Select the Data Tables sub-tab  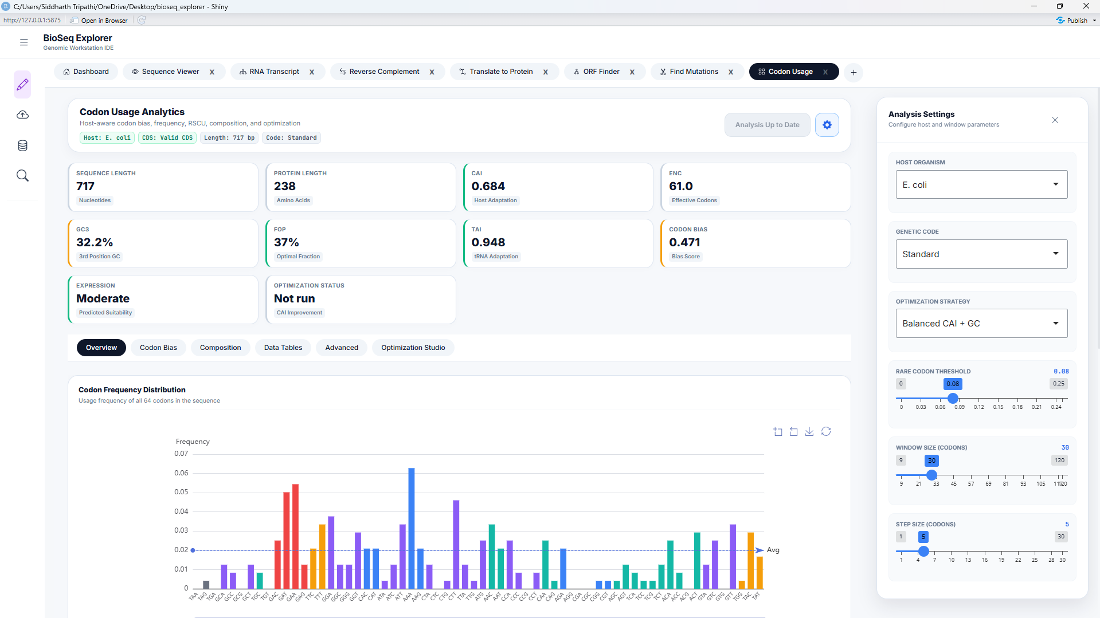pos(283,348)
